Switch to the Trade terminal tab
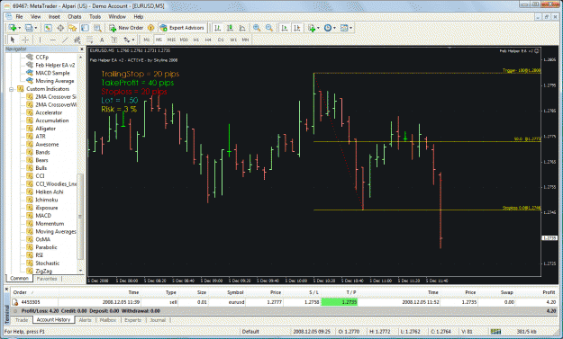Screen dimensions: 563x339 22,320
